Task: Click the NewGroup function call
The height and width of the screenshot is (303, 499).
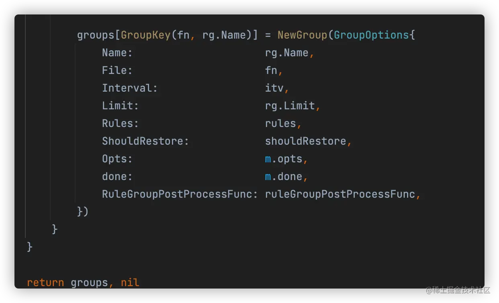Action: (302, 35)
